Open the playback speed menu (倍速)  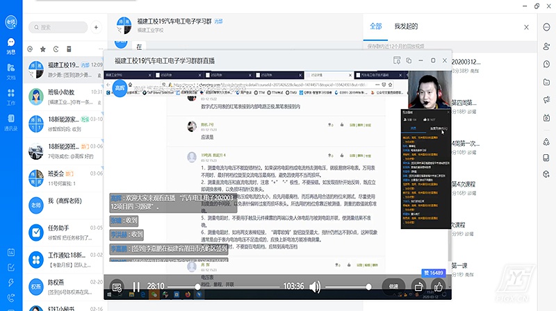[393, 286]
